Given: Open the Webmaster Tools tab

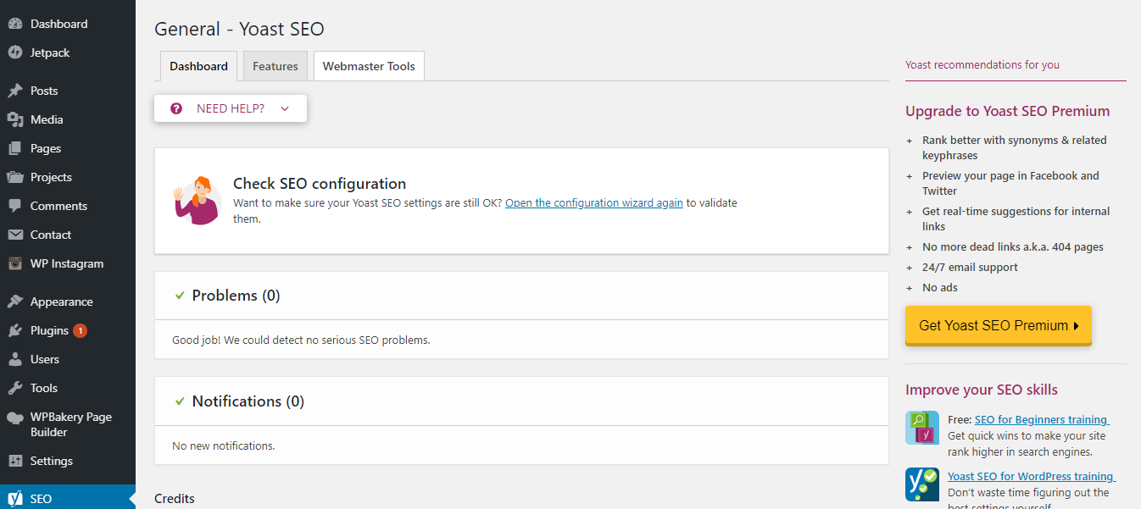Looking at the screenshot, I should [x=369, y=66].
